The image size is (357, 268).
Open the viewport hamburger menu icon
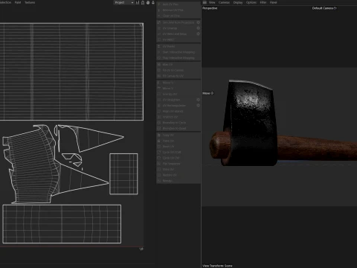205,2
